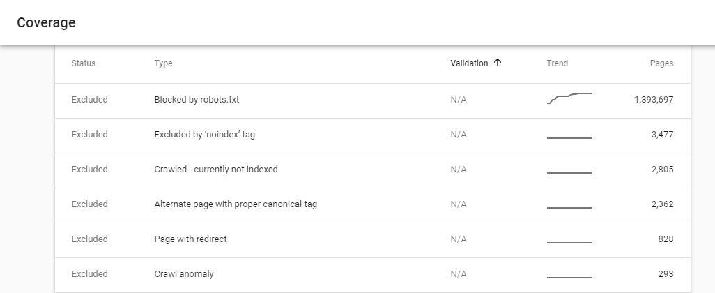
Task: Select Crawled - currently not indexed row
Action: pyautogui.click(x=215, y=170)
